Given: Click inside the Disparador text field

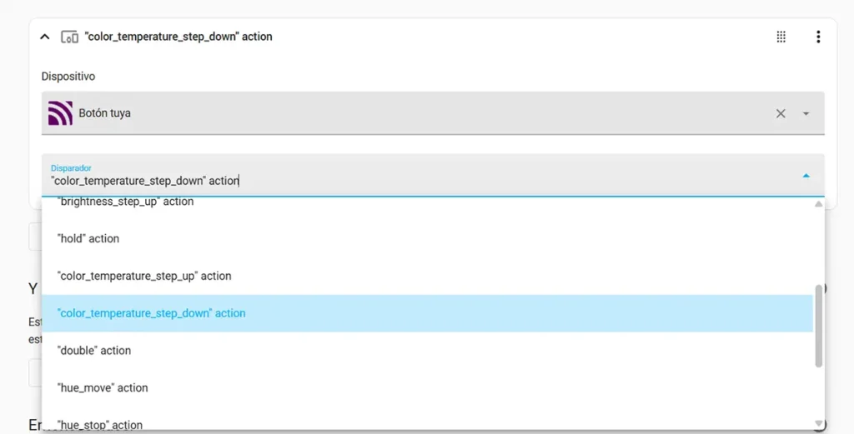Looking at the screenshot, I should click(x=334, y=180).
